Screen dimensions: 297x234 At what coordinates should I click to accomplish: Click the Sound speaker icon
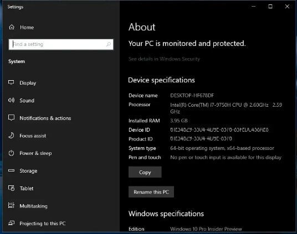[x=11, y=100]
